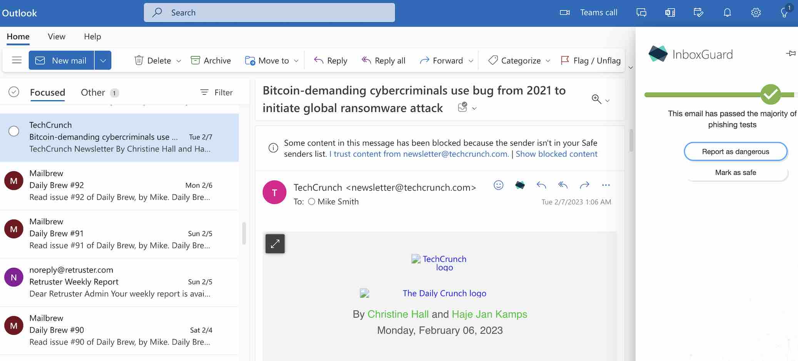The height and width of the screenshot is (361, 798).
Task: Click the Categorize tag button
Action: click(514, 60)
